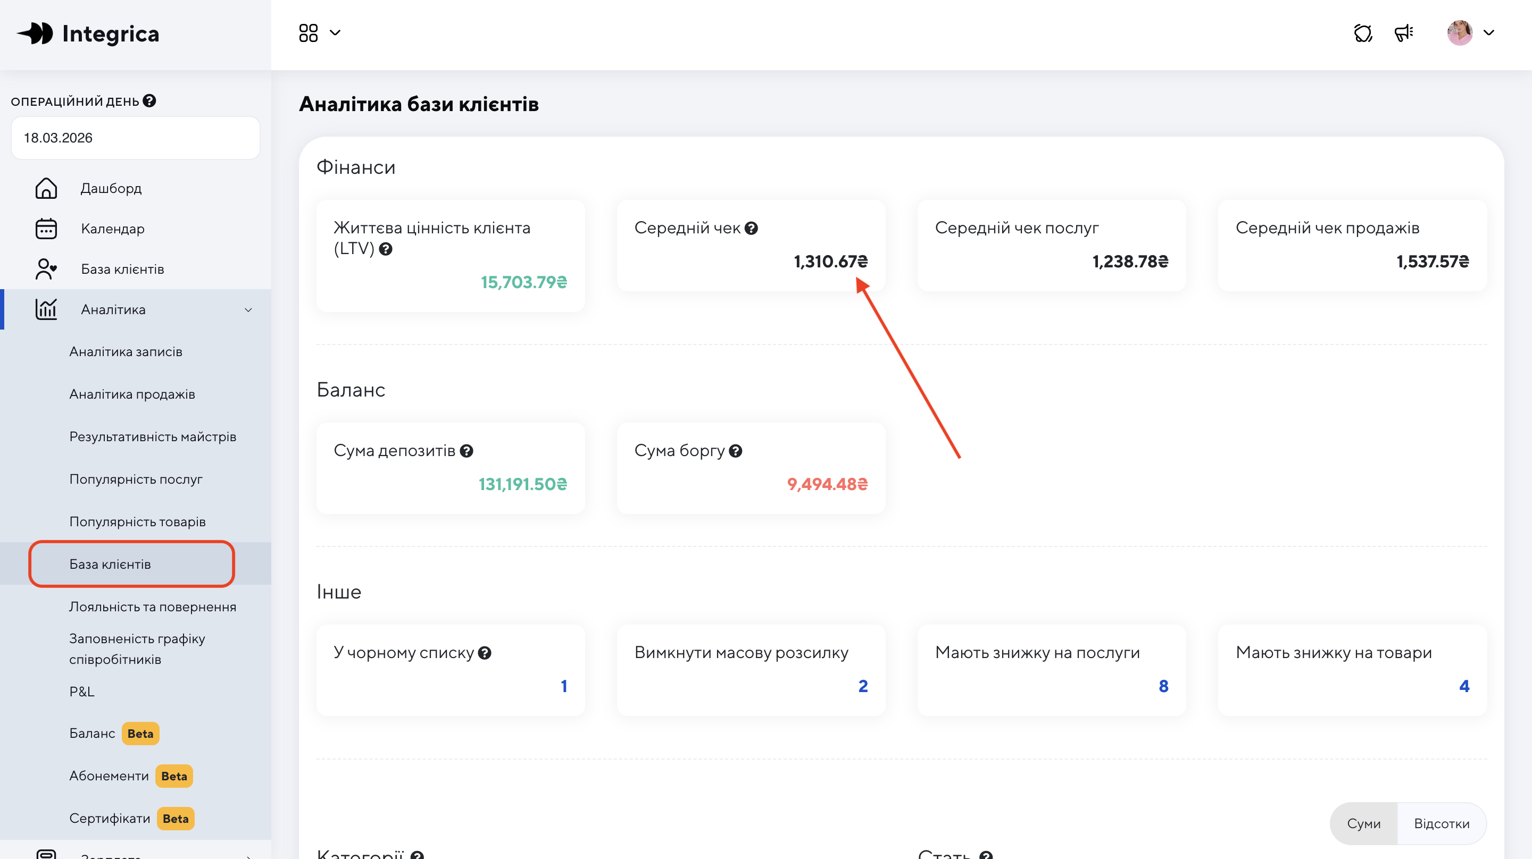This screenshot has width=1532, height=859.
Task: Click the Аналітика chart icon in sidebar
Action: tap(46, 310)
